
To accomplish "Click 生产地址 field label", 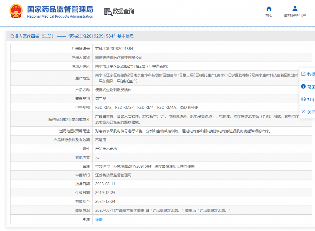I will pos(82,78).
